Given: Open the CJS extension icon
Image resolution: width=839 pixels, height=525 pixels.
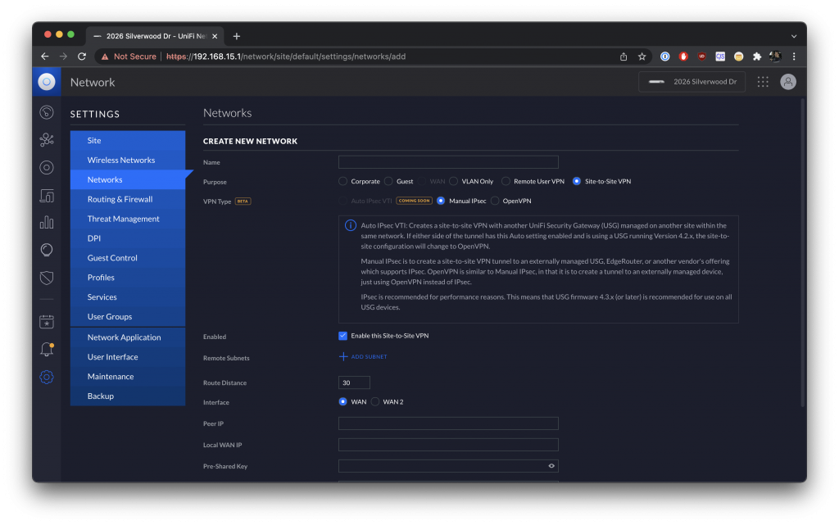Looking at the screenshot, I should pos(720,57).
